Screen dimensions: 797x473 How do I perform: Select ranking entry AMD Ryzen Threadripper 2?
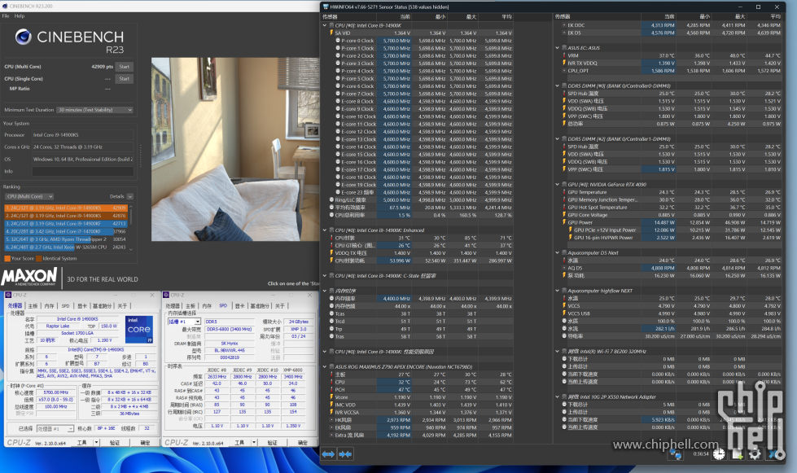tap(66, 239)
